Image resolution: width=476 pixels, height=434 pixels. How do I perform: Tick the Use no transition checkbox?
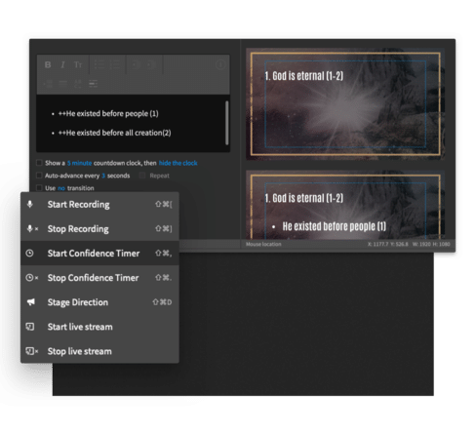tap(39, 188)
